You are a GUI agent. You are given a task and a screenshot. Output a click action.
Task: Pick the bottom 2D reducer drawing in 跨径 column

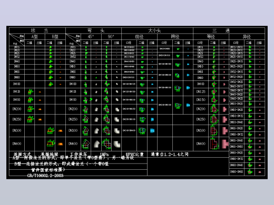(178, 106)
